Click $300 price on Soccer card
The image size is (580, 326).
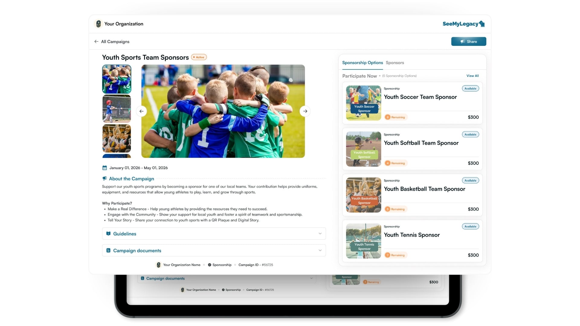(473, 117)
